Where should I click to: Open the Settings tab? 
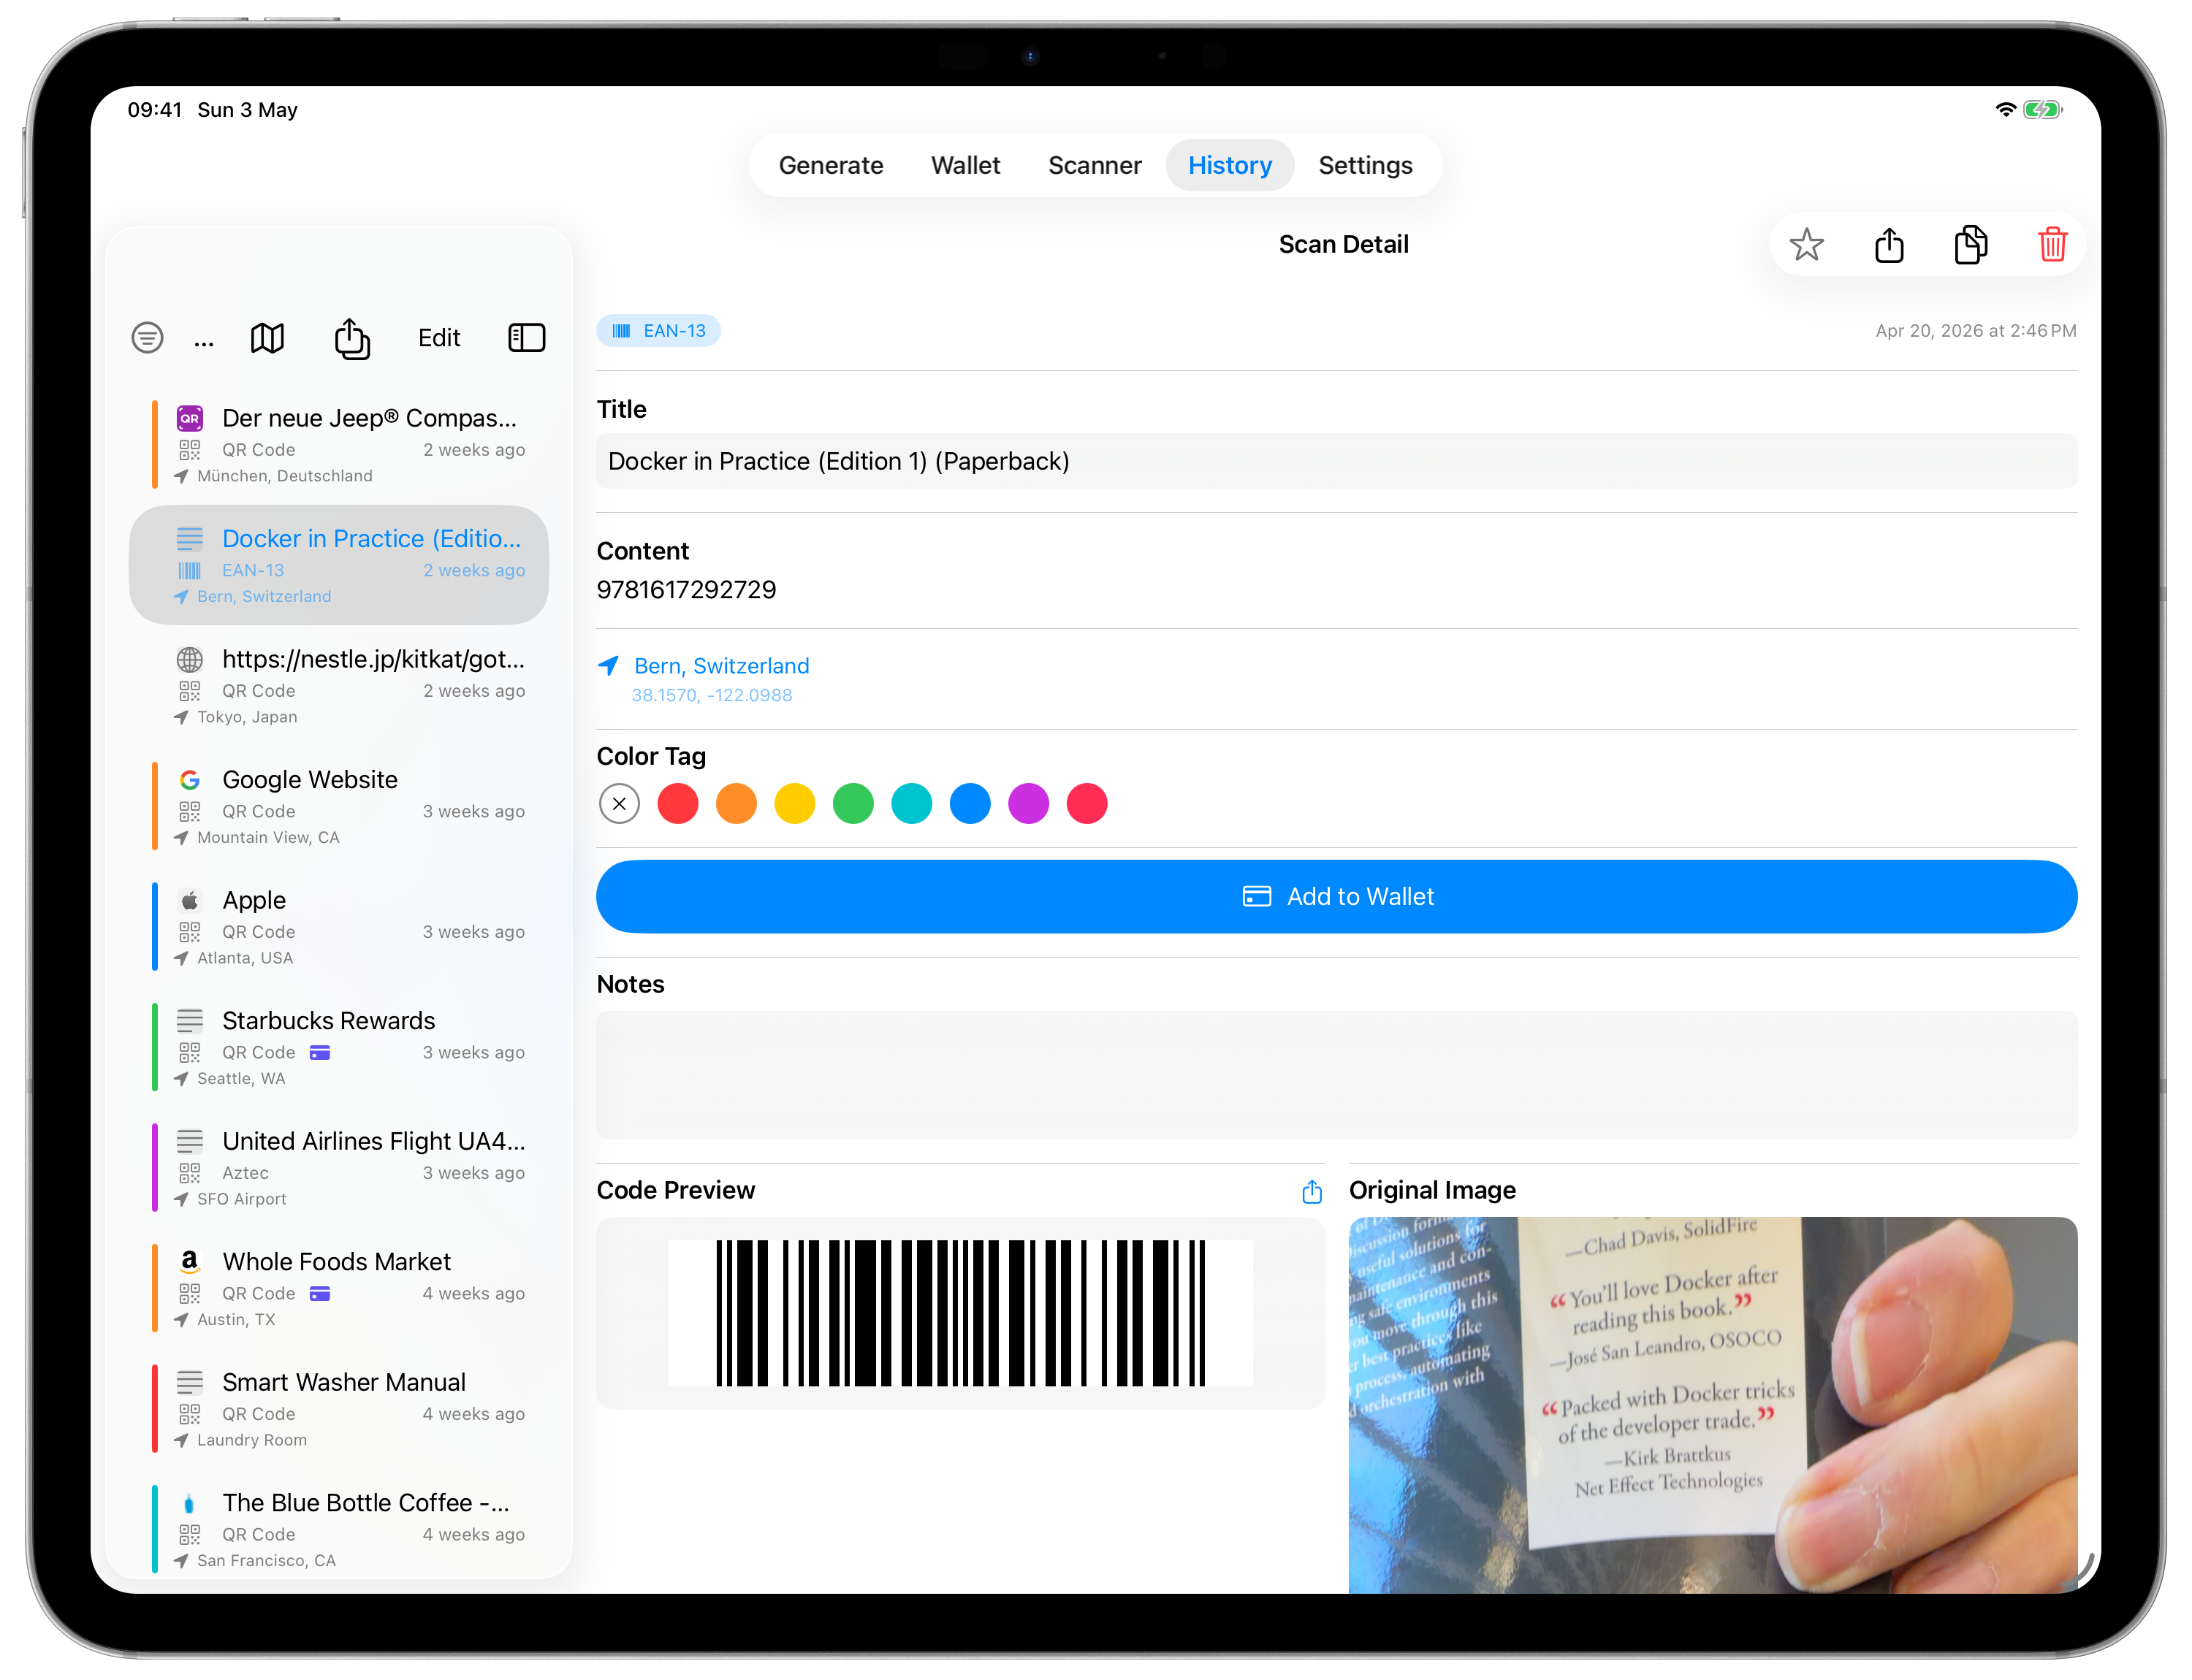pyautogui.click(x=1365, y=165)
